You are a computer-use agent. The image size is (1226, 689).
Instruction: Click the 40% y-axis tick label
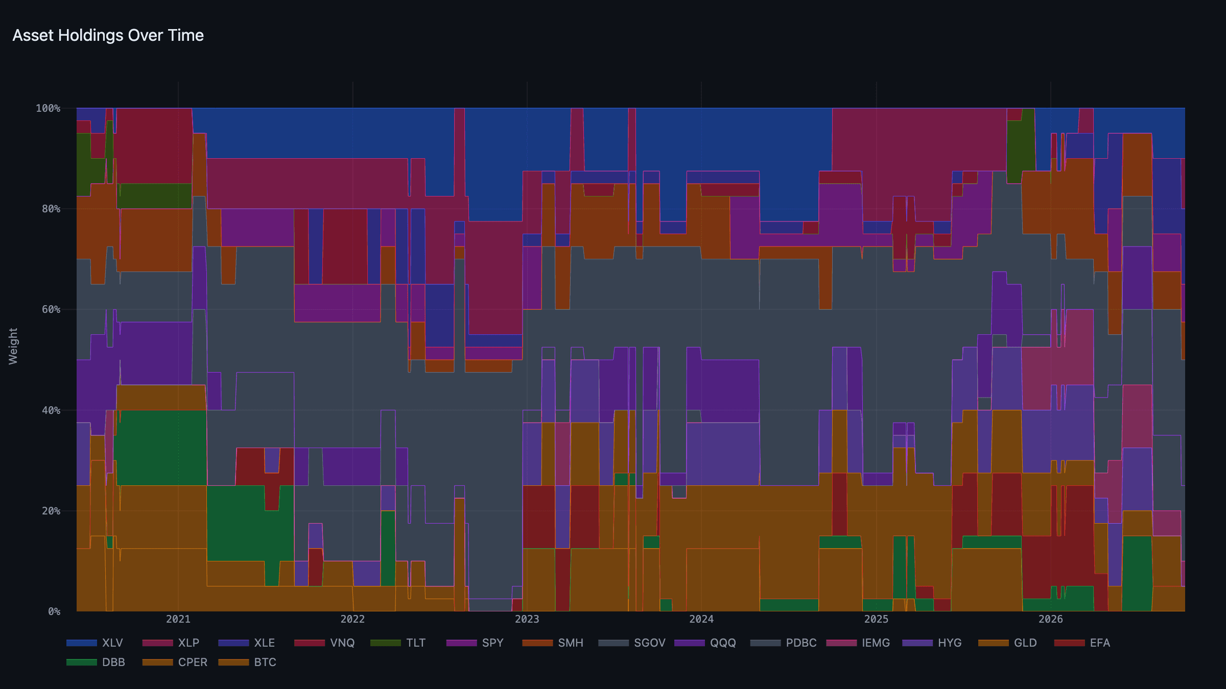coord(51,410)
